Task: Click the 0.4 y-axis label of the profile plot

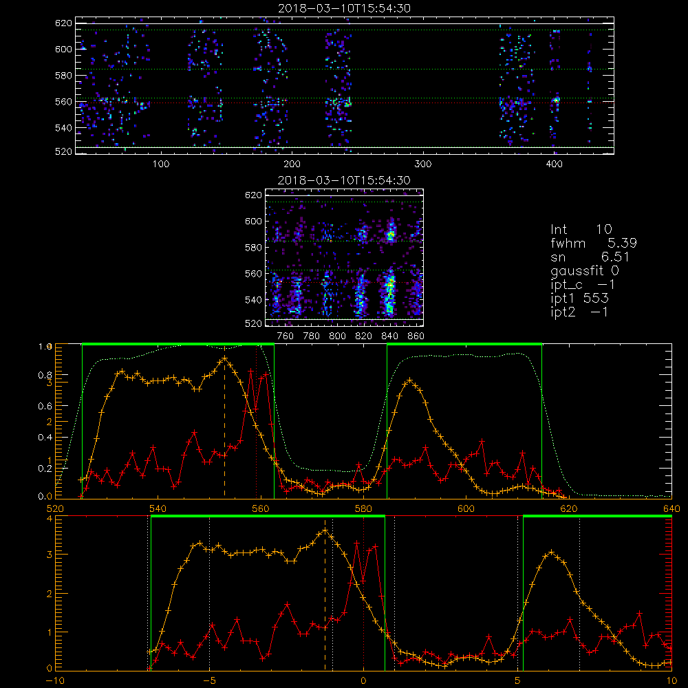Action: 45,438
